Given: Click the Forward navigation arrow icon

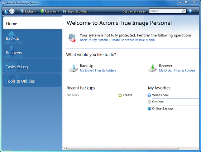Looking at the screenshot, I should (x=12, y=11).
